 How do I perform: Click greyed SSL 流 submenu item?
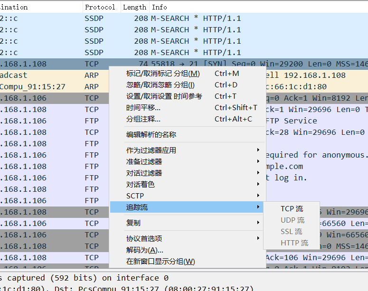292,231
